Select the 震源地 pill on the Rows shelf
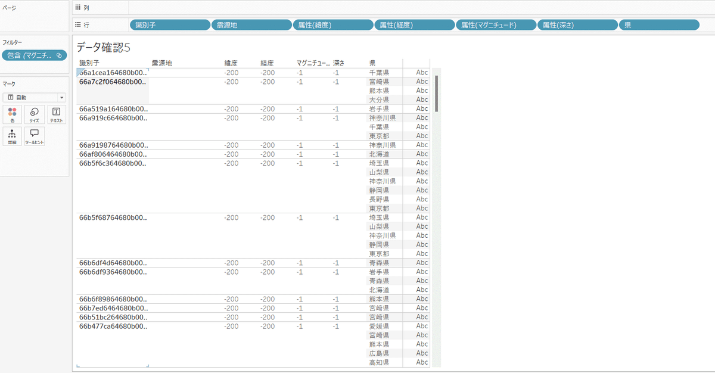The image size is (715, 373). click(251, 24)
